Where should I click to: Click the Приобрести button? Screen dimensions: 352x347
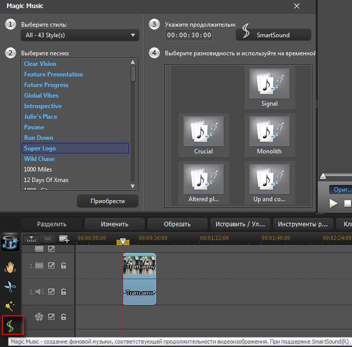click(107, 201)
